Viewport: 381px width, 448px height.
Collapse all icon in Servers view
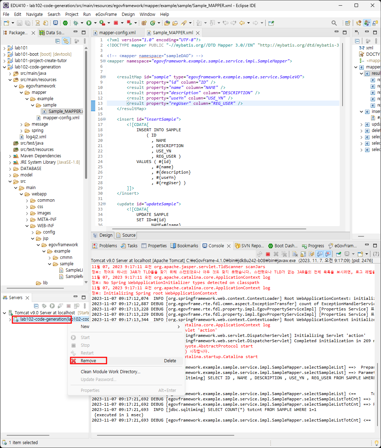[36, 306]
